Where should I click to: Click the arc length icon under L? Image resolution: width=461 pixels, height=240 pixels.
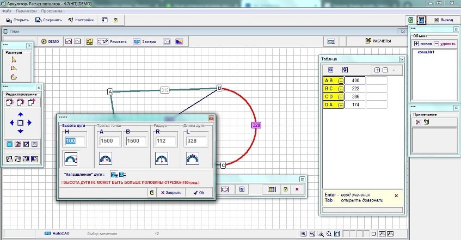192,158
